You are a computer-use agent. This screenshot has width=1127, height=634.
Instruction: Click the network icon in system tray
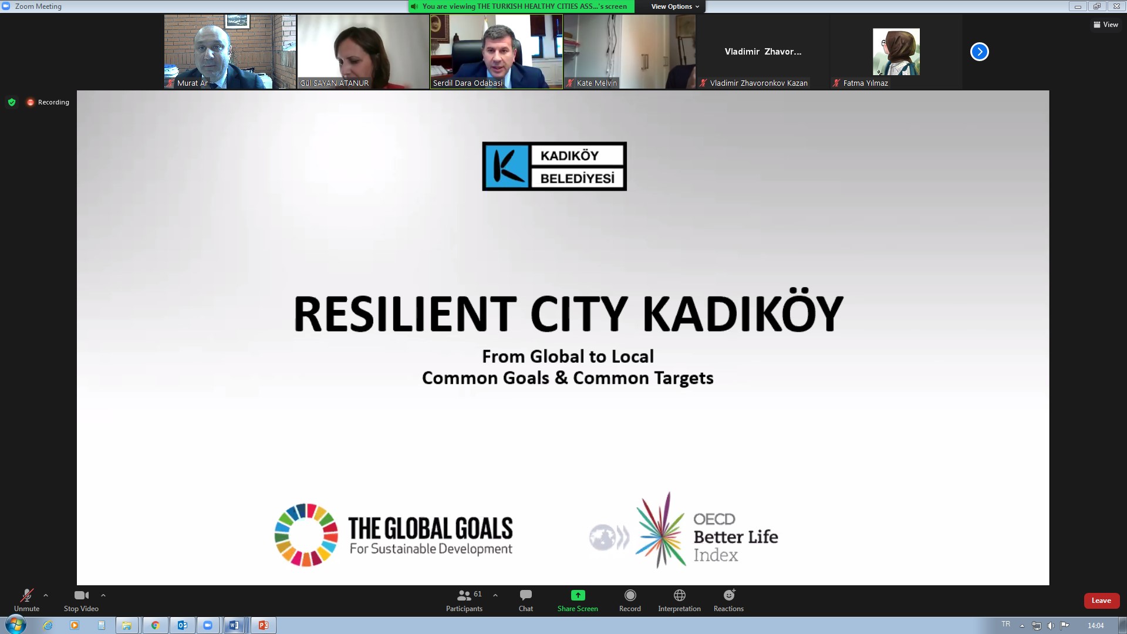point(1037,626)
